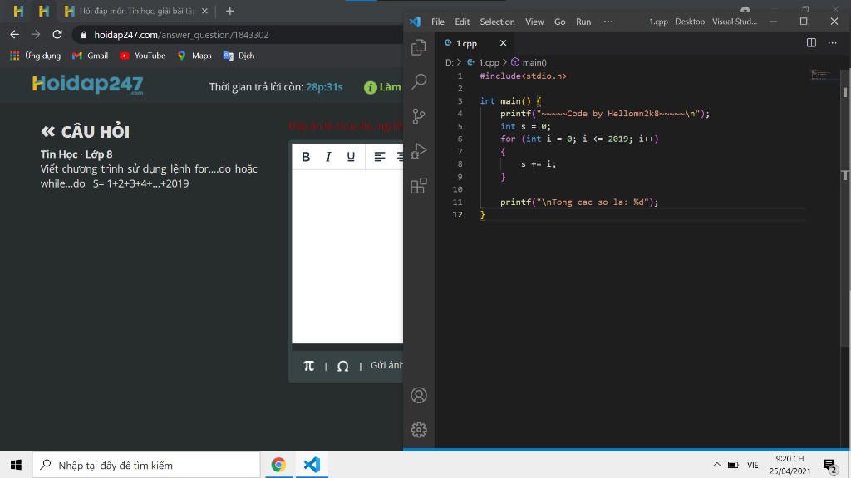Open the Extensions panel in VS Code

[x=419, y=185]
